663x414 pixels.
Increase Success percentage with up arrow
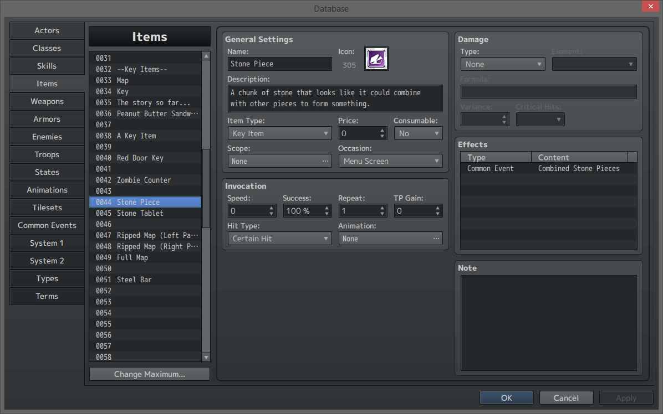(x=327, y=208)
